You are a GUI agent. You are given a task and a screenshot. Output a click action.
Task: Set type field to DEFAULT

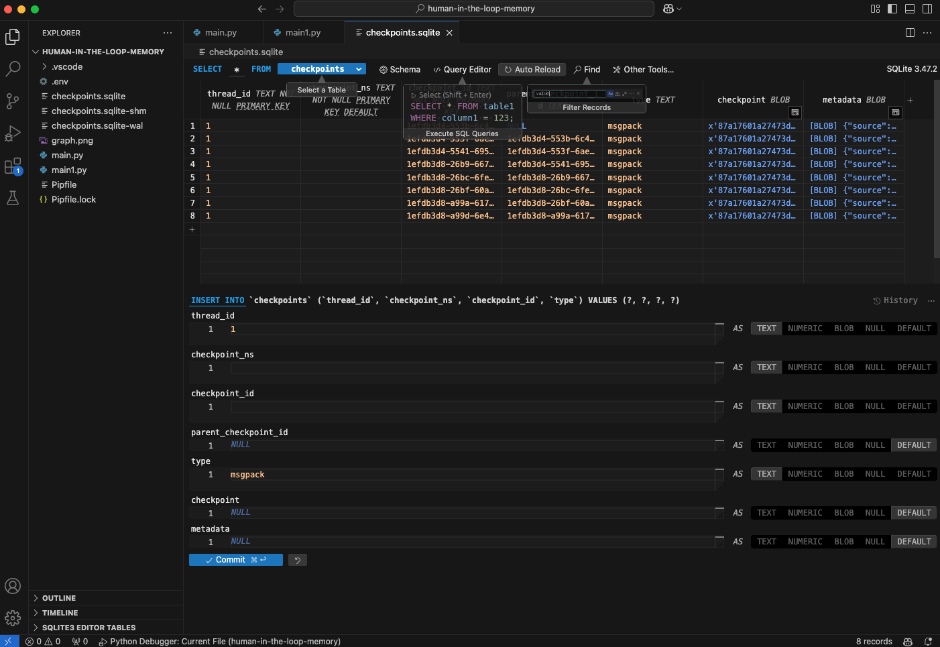[x=914, y=474]
